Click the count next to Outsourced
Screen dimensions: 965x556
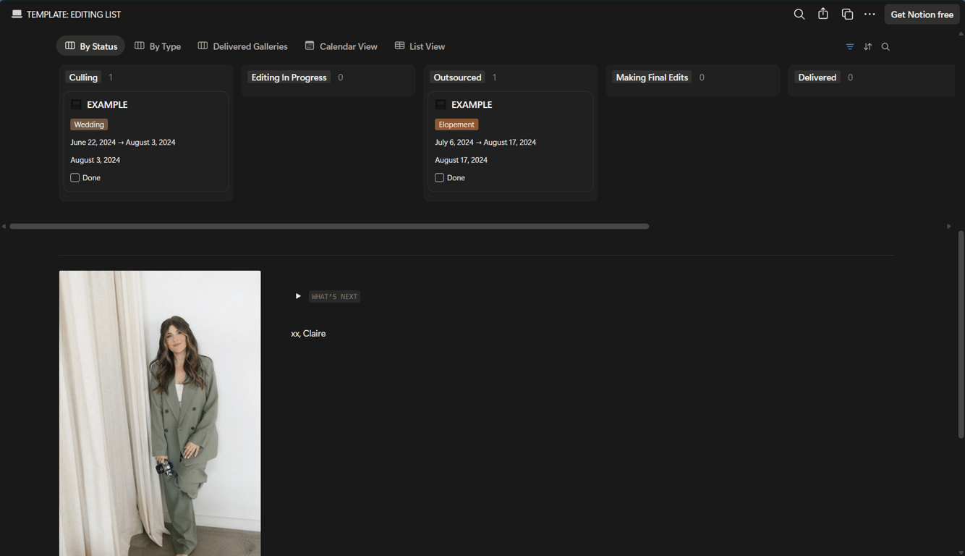click(x=495, y=77)
